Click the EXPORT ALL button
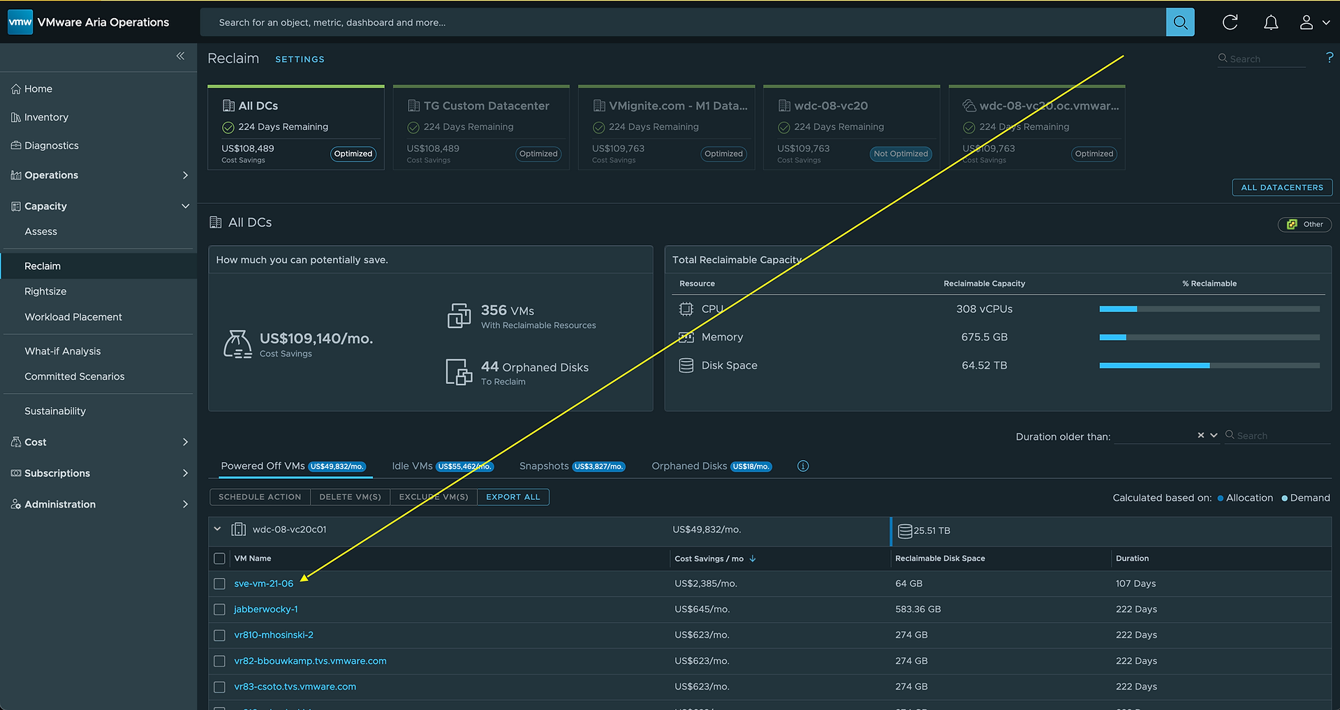Viewport: 1340px width, 710px height. coord(513,497)
